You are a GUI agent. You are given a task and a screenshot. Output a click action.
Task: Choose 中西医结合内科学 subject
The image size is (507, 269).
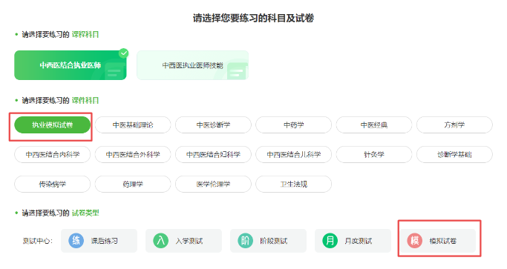(53, 155)
